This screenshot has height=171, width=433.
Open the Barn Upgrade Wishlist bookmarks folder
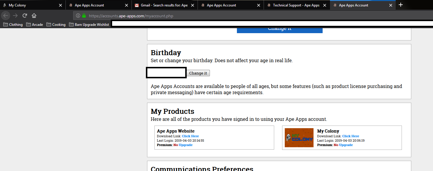click(89, 25)
